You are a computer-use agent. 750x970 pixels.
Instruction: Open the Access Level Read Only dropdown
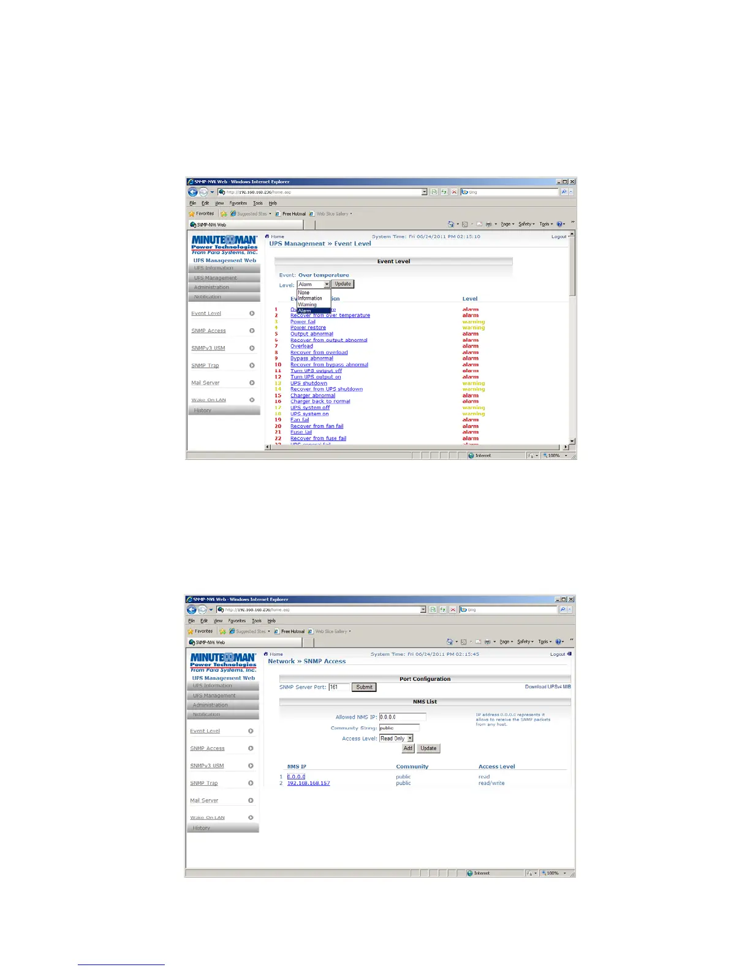tap(396, 739)
